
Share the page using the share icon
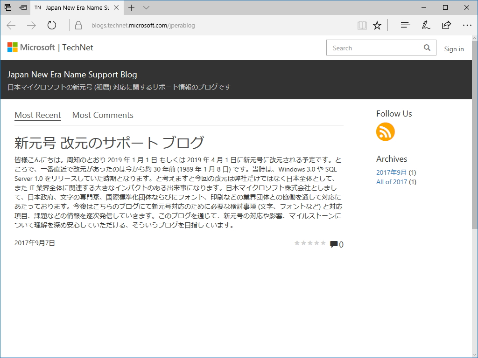[446, 25]
